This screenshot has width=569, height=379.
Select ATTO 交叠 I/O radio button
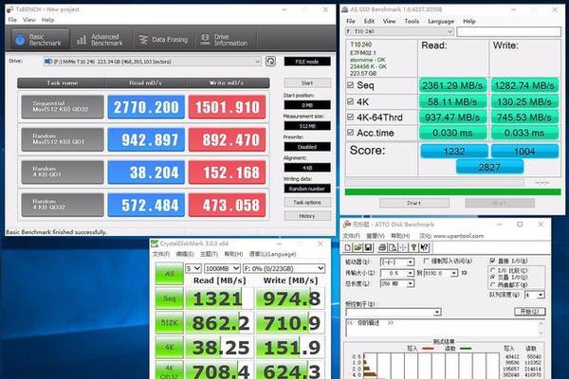(493, 278)
